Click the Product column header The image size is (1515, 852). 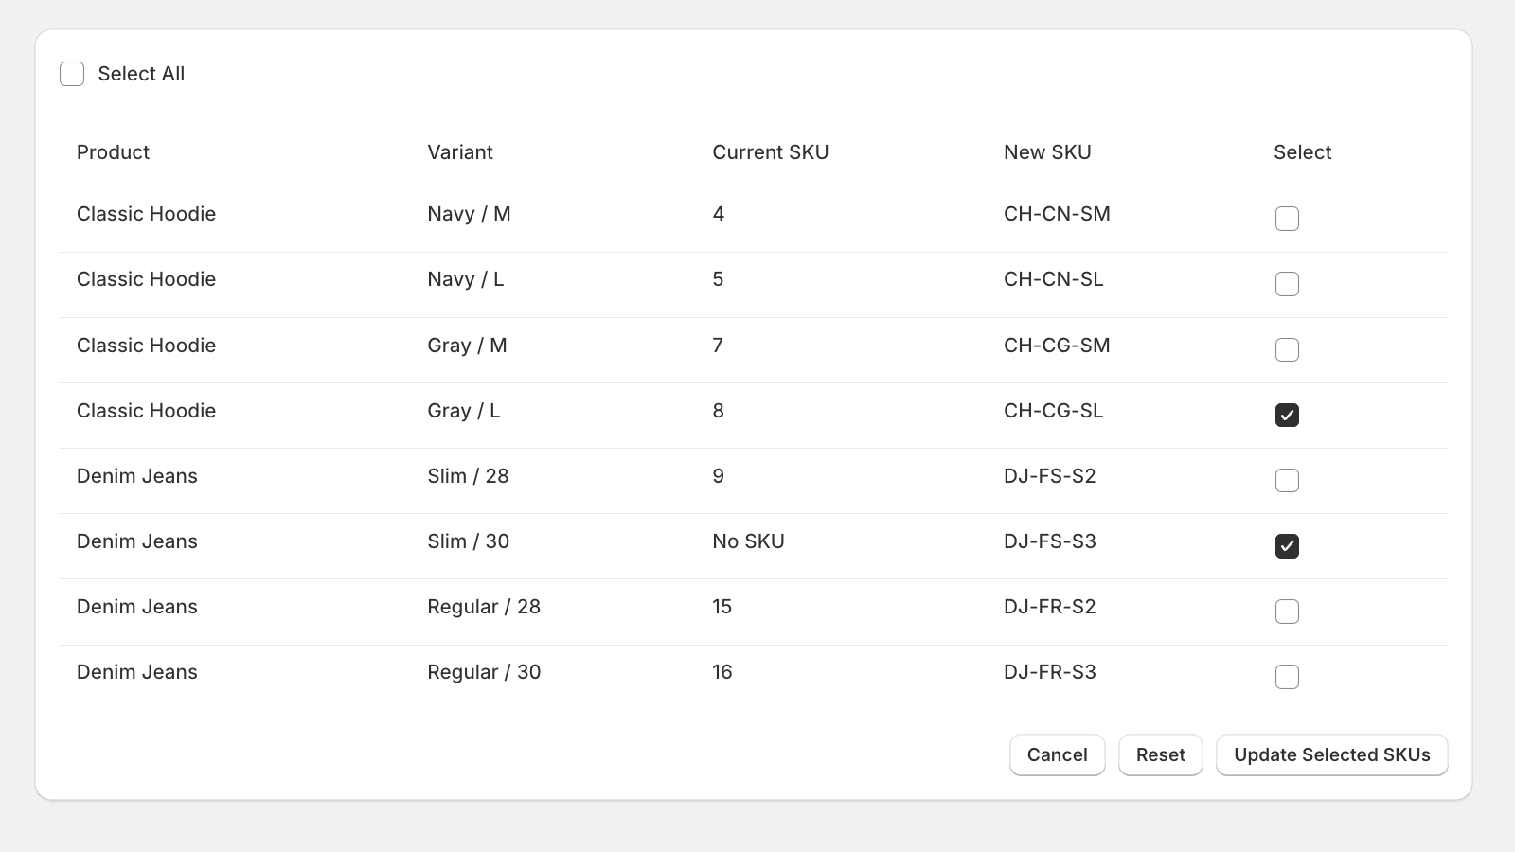point(113,152)
